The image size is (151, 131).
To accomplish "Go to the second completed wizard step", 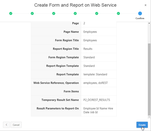I will tap(32, 13).
